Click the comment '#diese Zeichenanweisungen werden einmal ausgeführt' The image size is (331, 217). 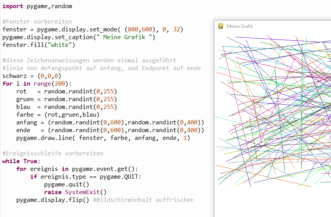tap(89, 60)
